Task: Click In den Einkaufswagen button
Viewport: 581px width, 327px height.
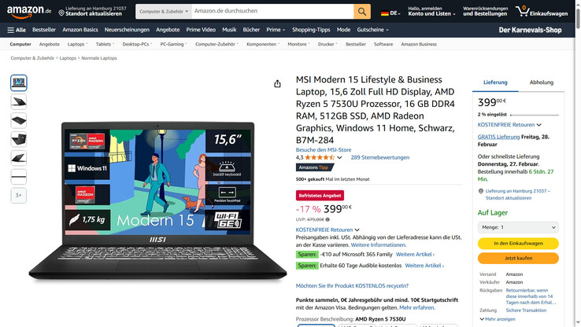Action: (518, 244)
